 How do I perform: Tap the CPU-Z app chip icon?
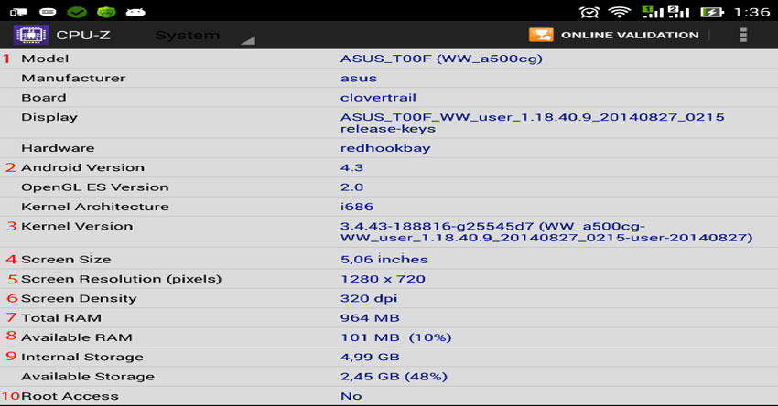point(31,35)
